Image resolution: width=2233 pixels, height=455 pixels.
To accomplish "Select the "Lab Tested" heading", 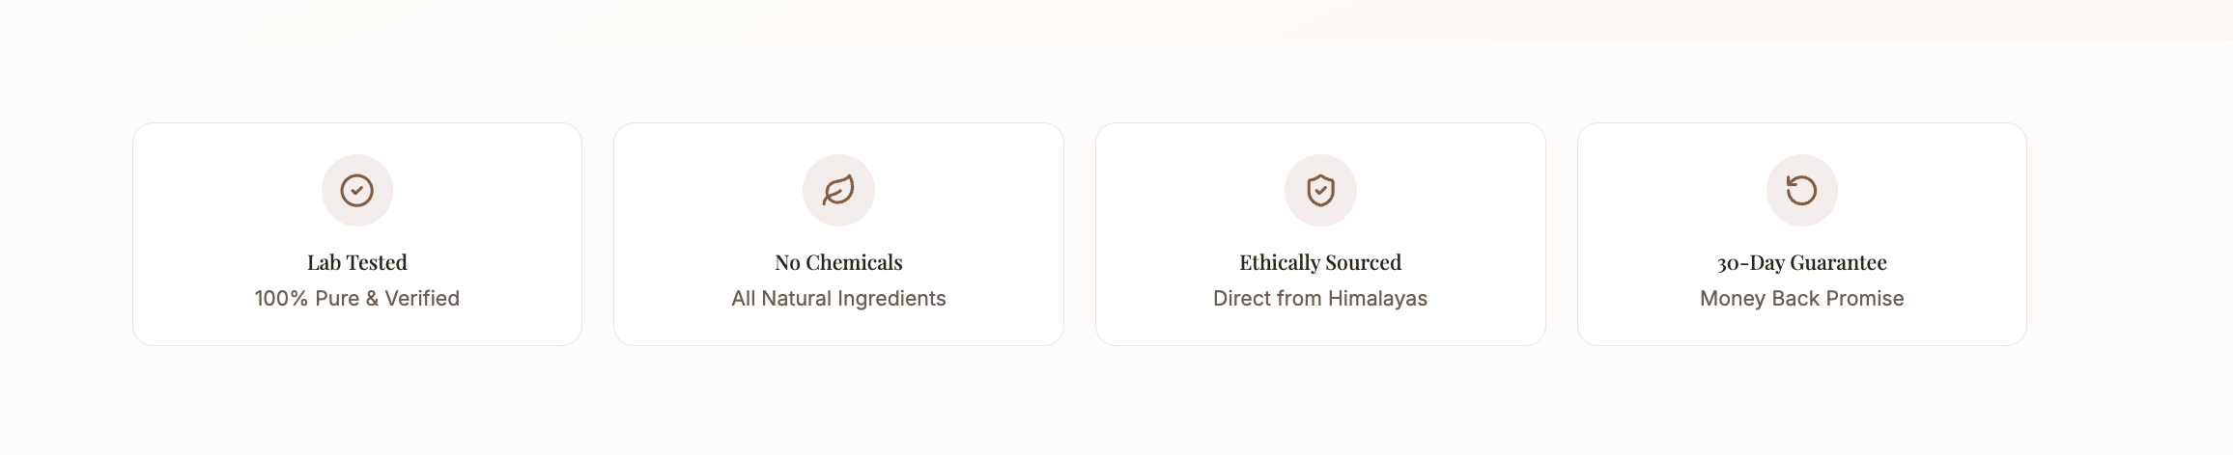I will tap(357, 262).
